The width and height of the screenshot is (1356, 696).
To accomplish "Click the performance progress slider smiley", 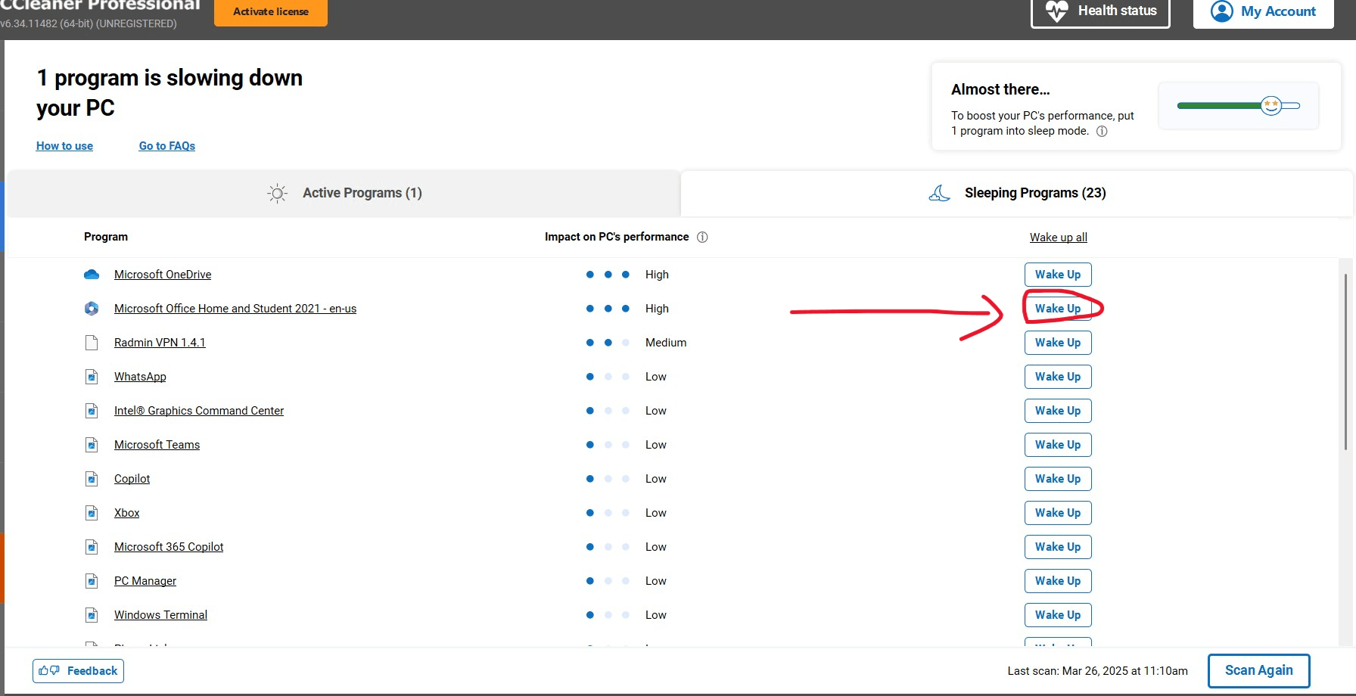I will click(1271, 105).
